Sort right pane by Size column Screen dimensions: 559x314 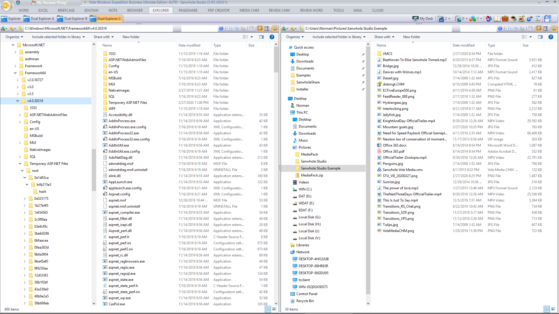tap(532, 45)
